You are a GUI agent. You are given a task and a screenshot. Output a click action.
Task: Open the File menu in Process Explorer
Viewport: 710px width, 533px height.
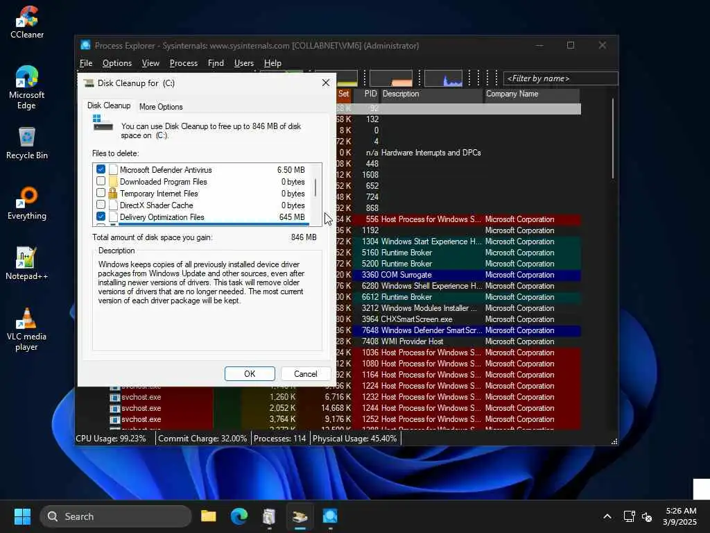(x=86, y=63)
